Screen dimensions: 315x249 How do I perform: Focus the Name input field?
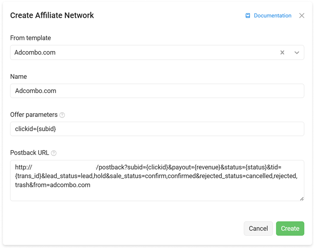point(157,91)
